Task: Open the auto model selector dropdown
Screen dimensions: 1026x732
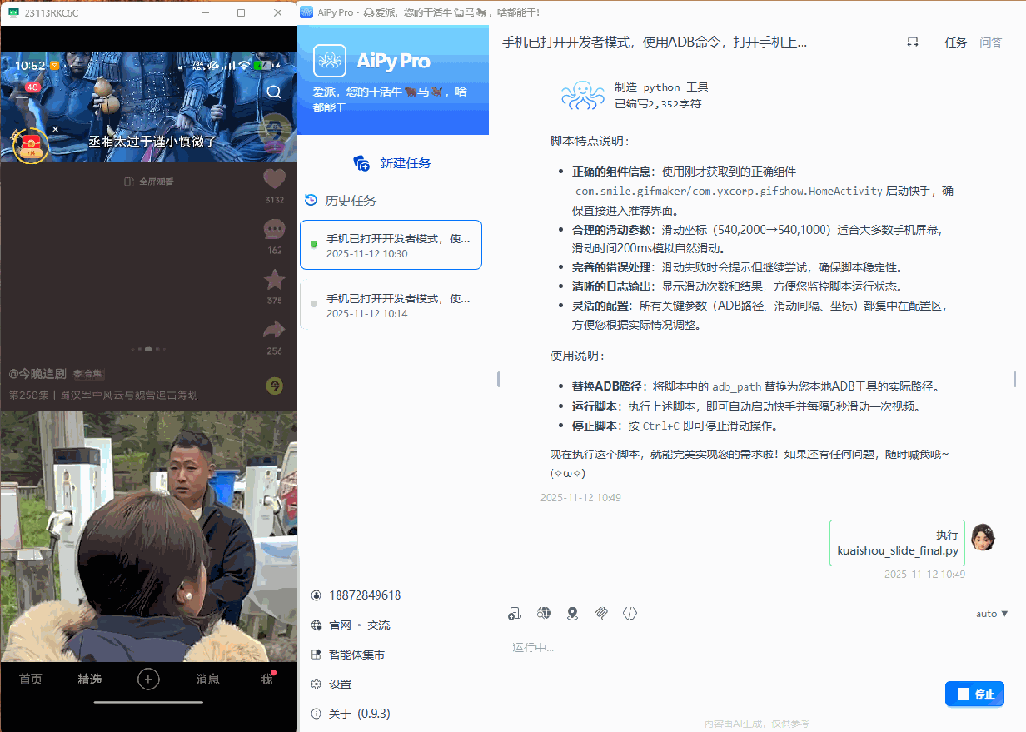Action: [989, 613]
